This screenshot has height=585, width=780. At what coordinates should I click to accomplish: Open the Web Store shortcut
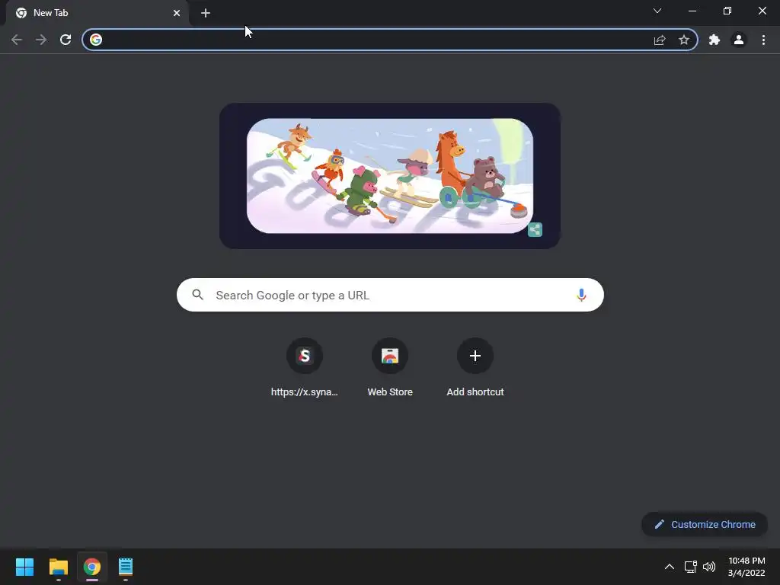[390, 367]
